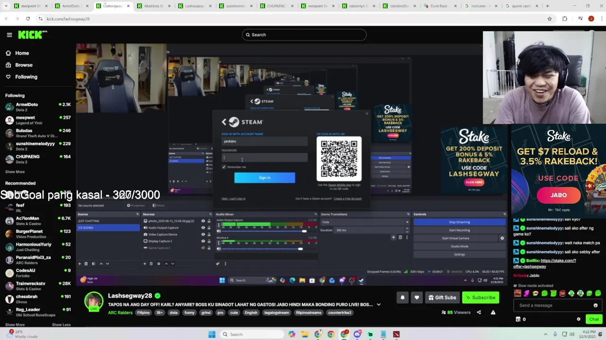Bookmark page with star icon
The image size is (606, 340).
pyautogui.click(x=549, y=19)
